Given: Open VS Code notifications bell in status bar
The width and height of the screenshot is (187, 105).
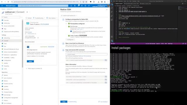Looking at the screenshot, I should (185, 43).
